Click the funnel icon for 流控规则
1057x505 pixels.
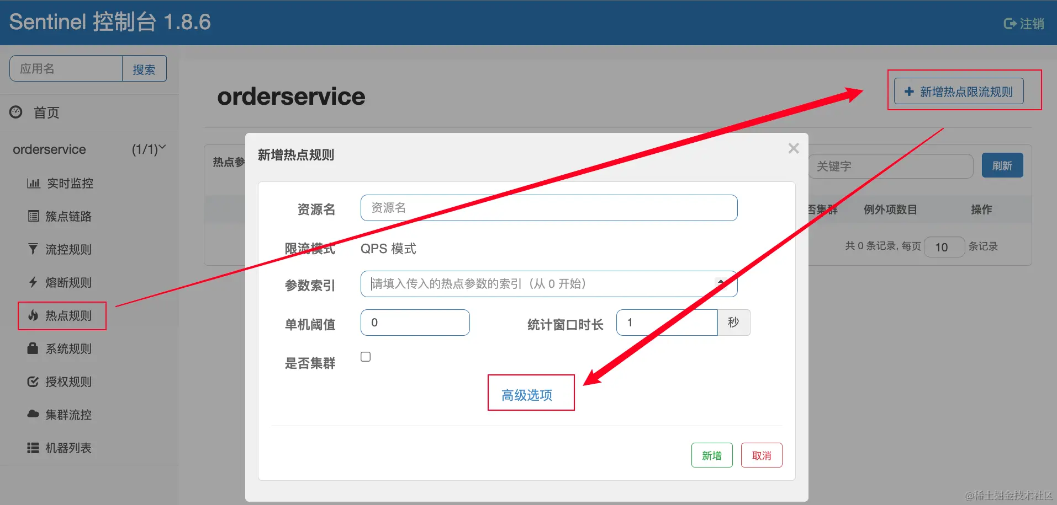(x=33, y=249)
